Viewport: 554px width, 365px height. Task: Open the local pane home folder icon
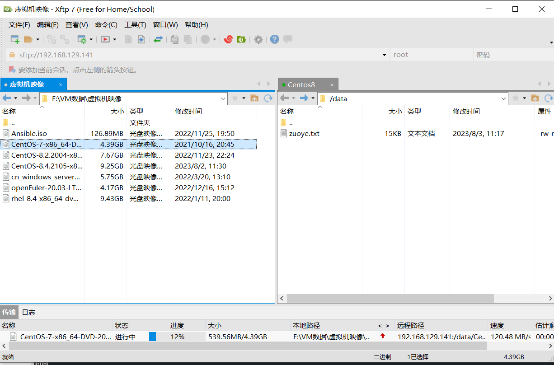pos(254,98)
